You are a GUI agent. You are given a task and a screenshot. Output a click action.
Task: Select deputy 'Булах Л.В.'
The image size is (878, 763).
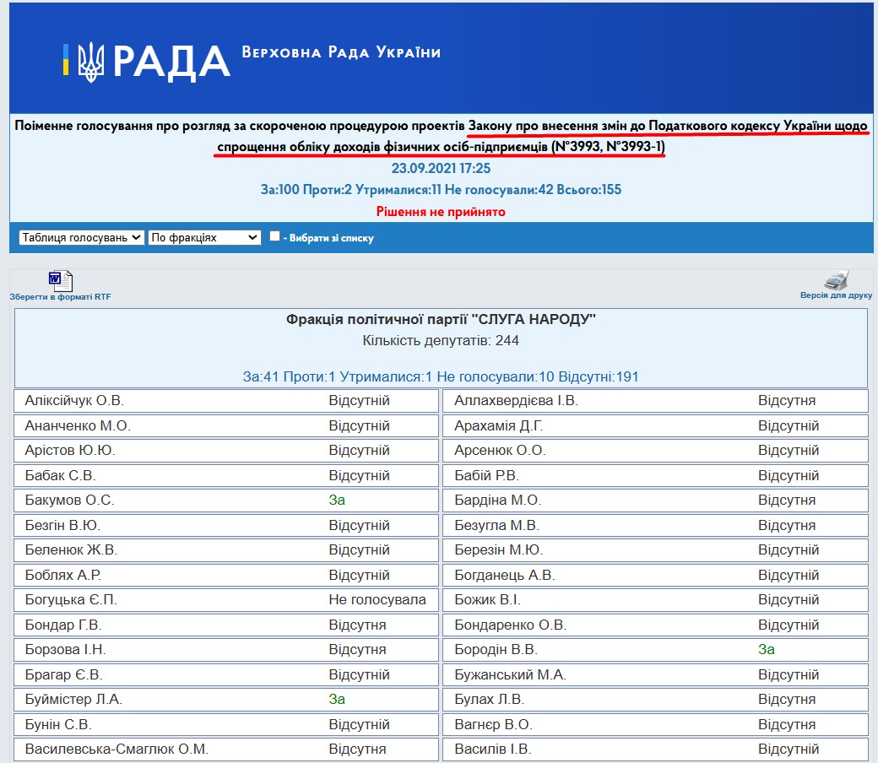(490, 700)
